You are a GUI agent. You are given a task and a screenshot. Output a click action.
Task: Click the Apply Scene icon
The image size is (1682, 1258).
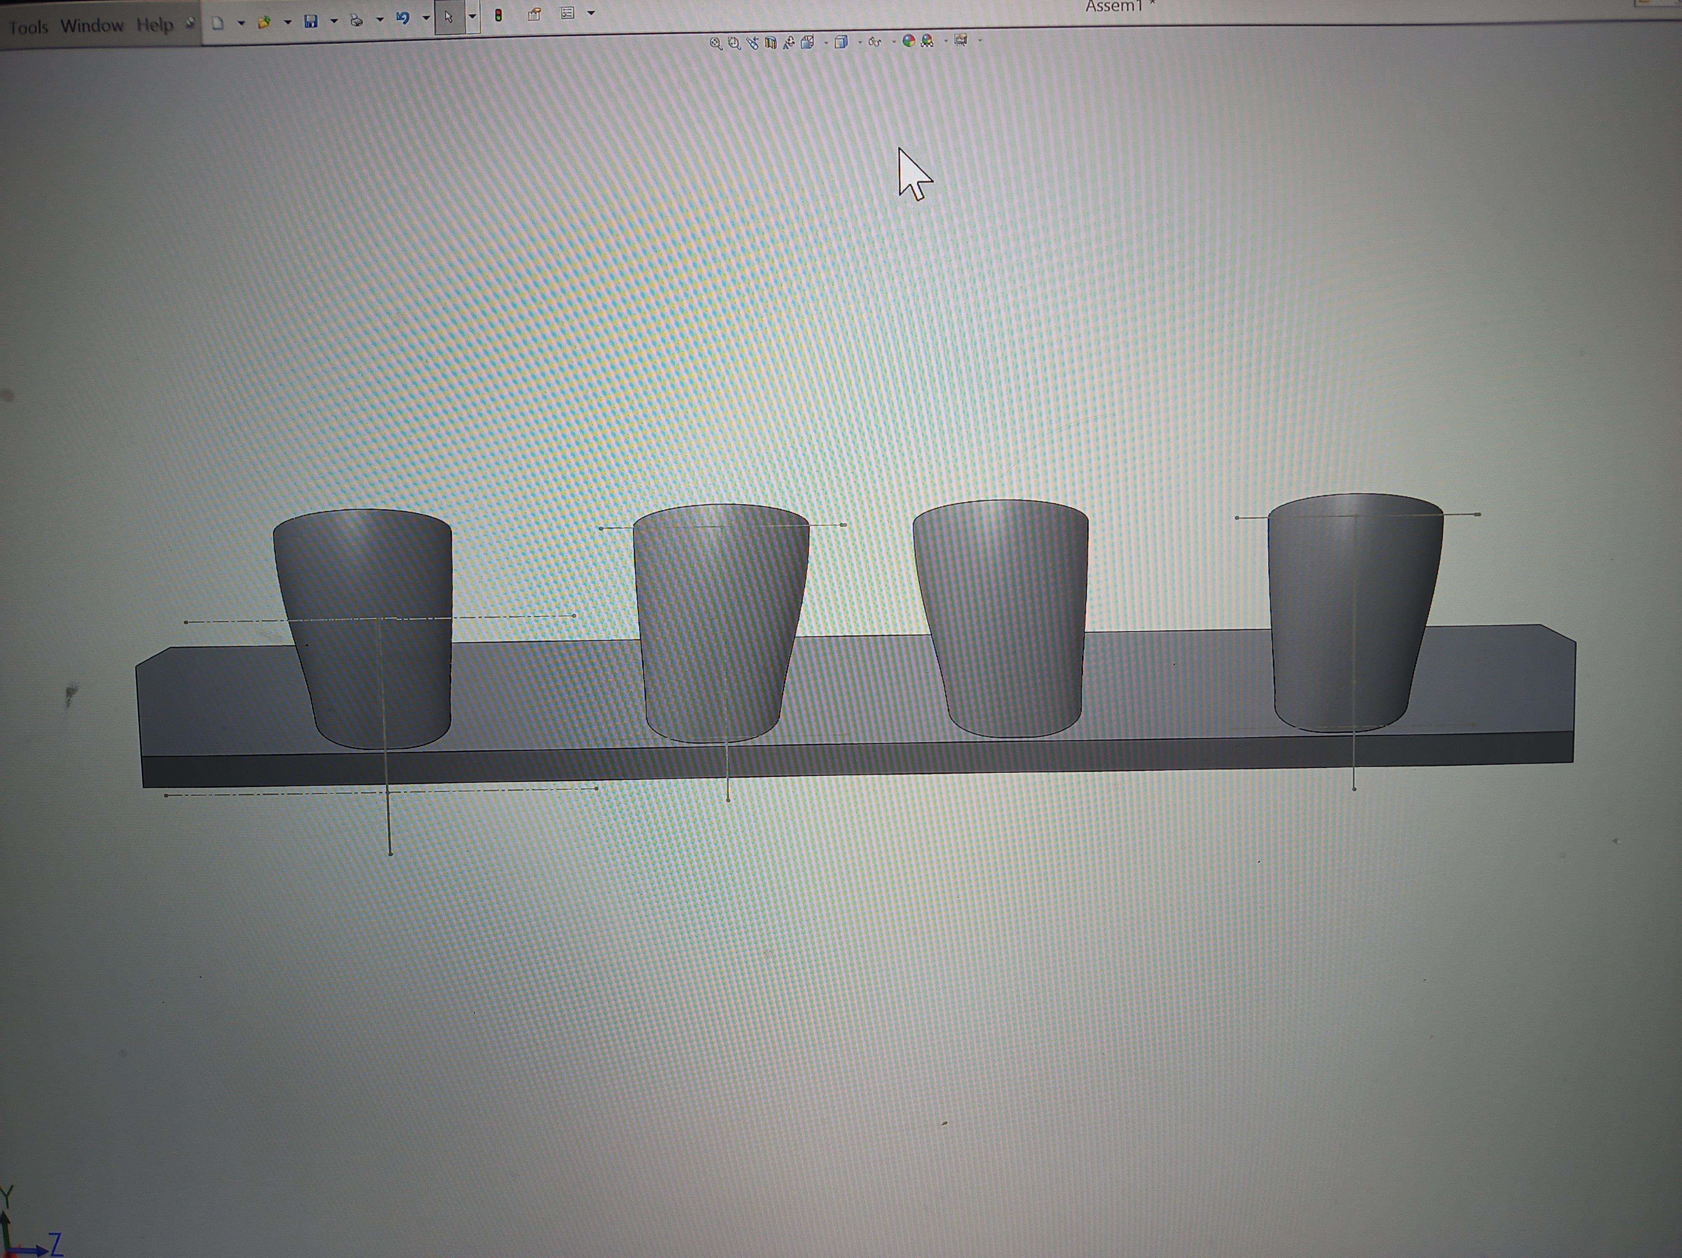pyautogui.click(x=927, y=41)
